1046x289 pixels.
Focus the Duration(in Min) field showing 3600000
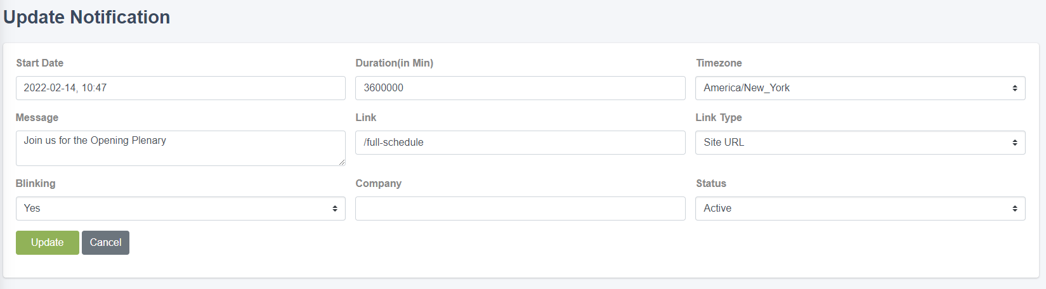point(520,88)
